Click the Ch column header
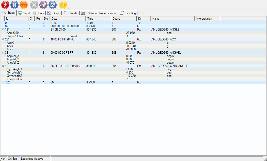The height and width of the screenshot is (161, 267). [32, 19]
